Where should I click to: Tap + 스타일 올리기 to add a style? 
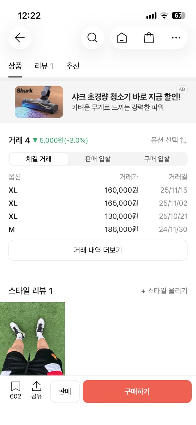(x=164, y=291)
